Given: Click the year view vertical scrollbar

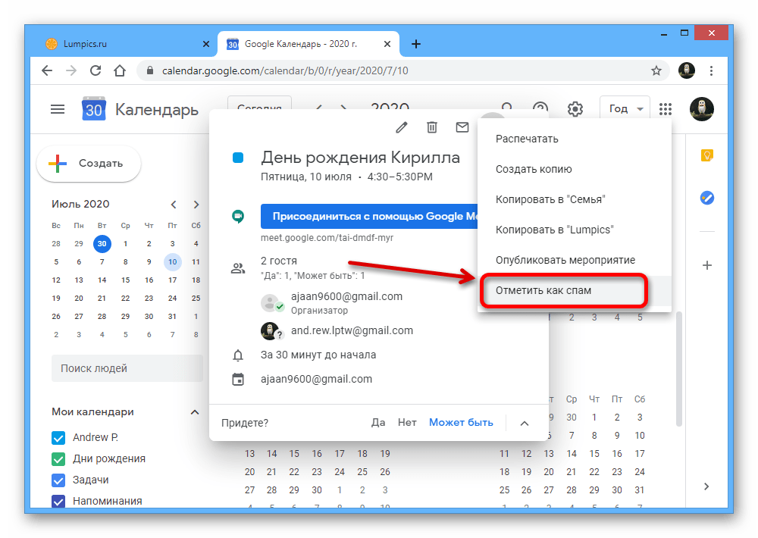Looking at the screenshot, I should (678, 369).
